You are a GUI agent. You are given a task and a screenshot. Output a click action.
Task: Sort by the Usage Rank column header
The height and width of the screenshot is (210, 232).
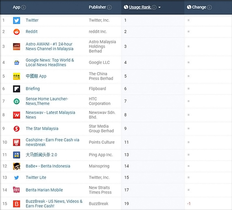coord(140,7)
